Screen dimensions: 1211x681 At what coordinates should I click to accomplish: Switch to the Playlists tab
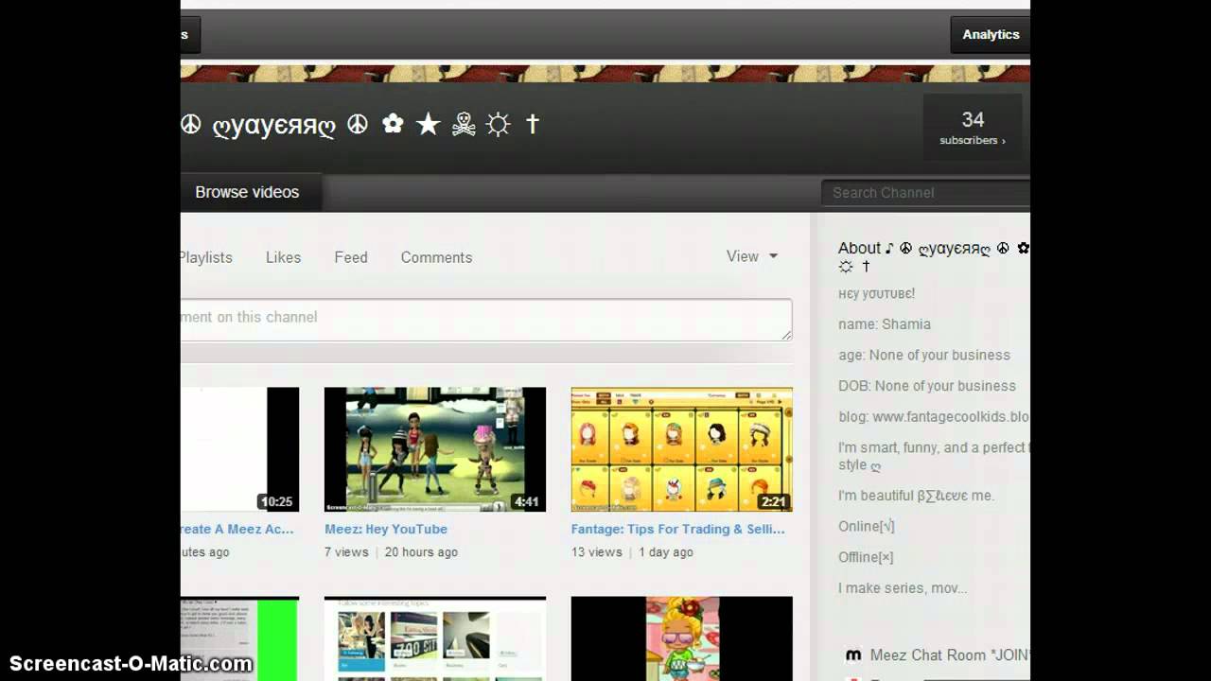206,257
